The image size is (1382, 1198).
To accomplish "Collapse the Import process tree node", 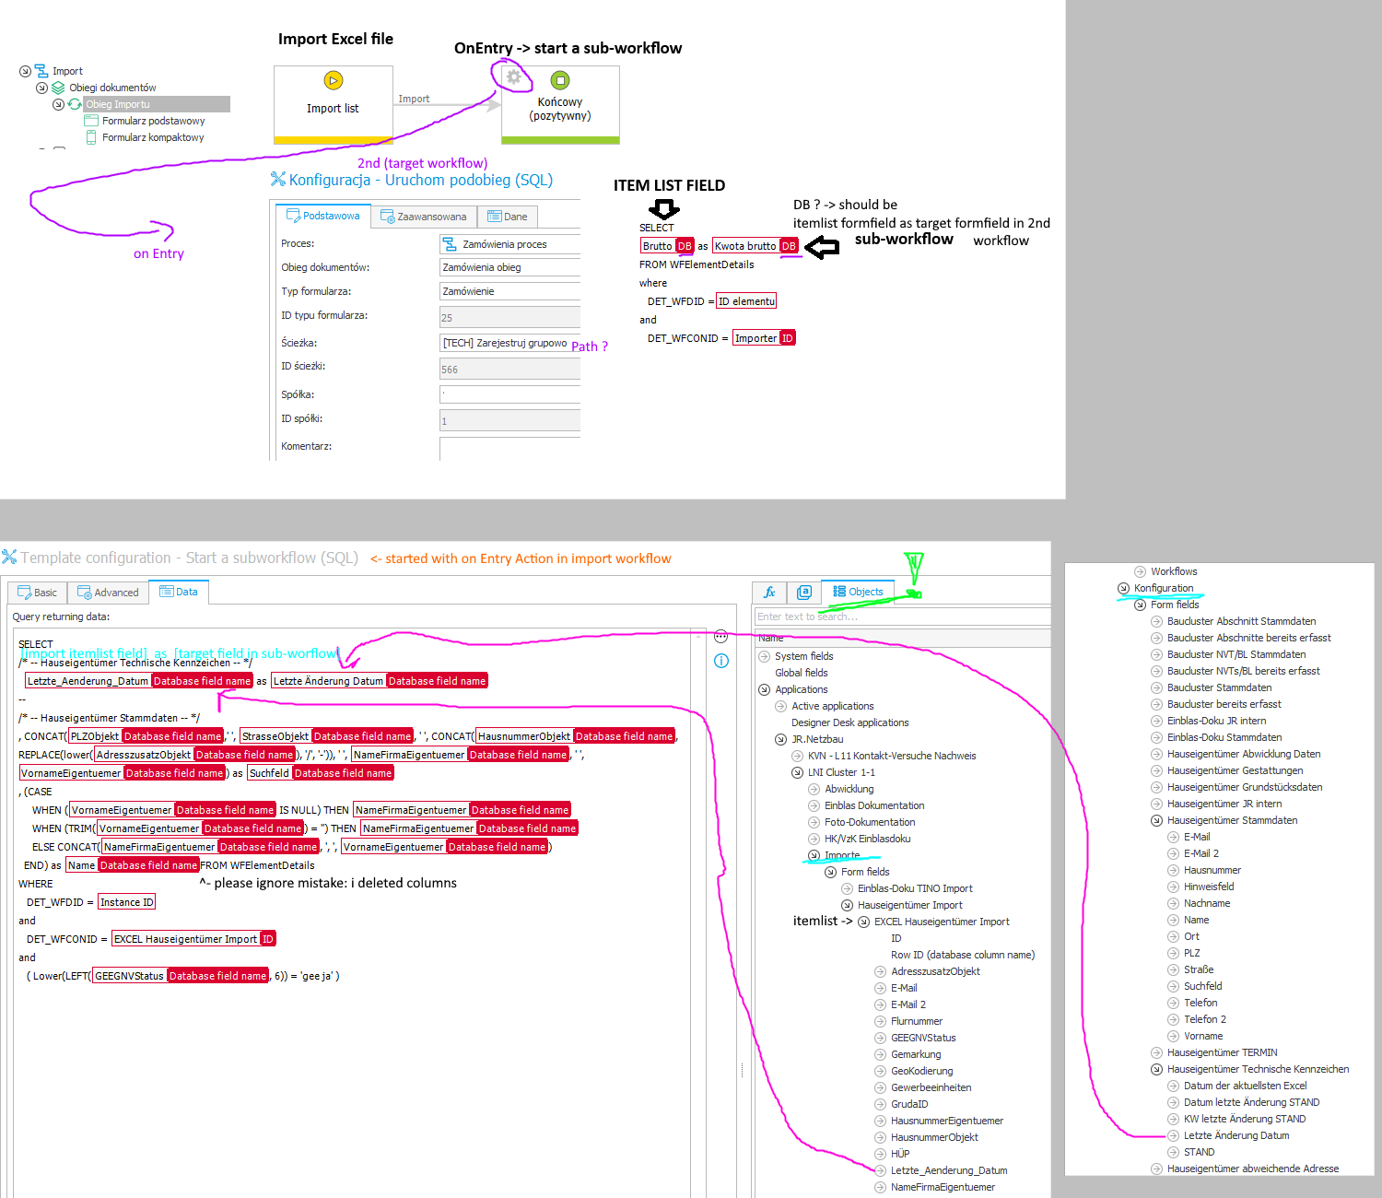I will pos(25,71).
